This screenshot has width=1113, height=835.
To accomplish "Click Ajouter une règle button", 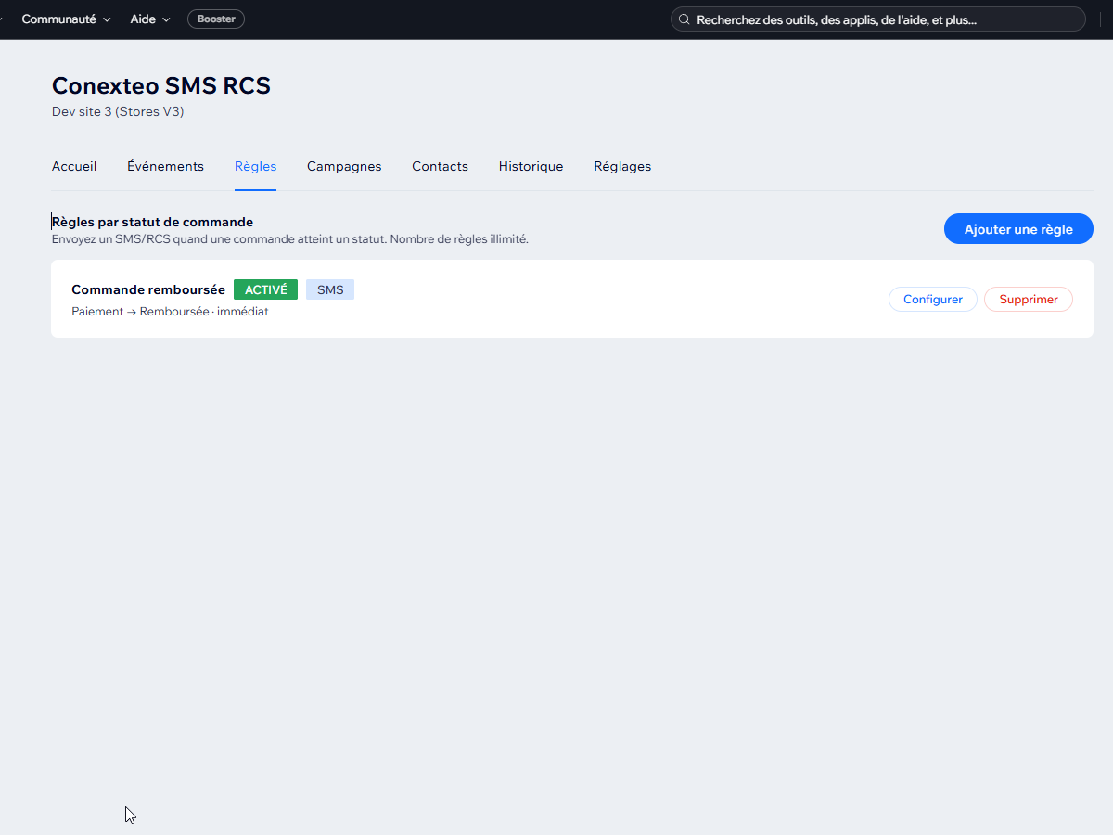I will (x=1018, y=229).
